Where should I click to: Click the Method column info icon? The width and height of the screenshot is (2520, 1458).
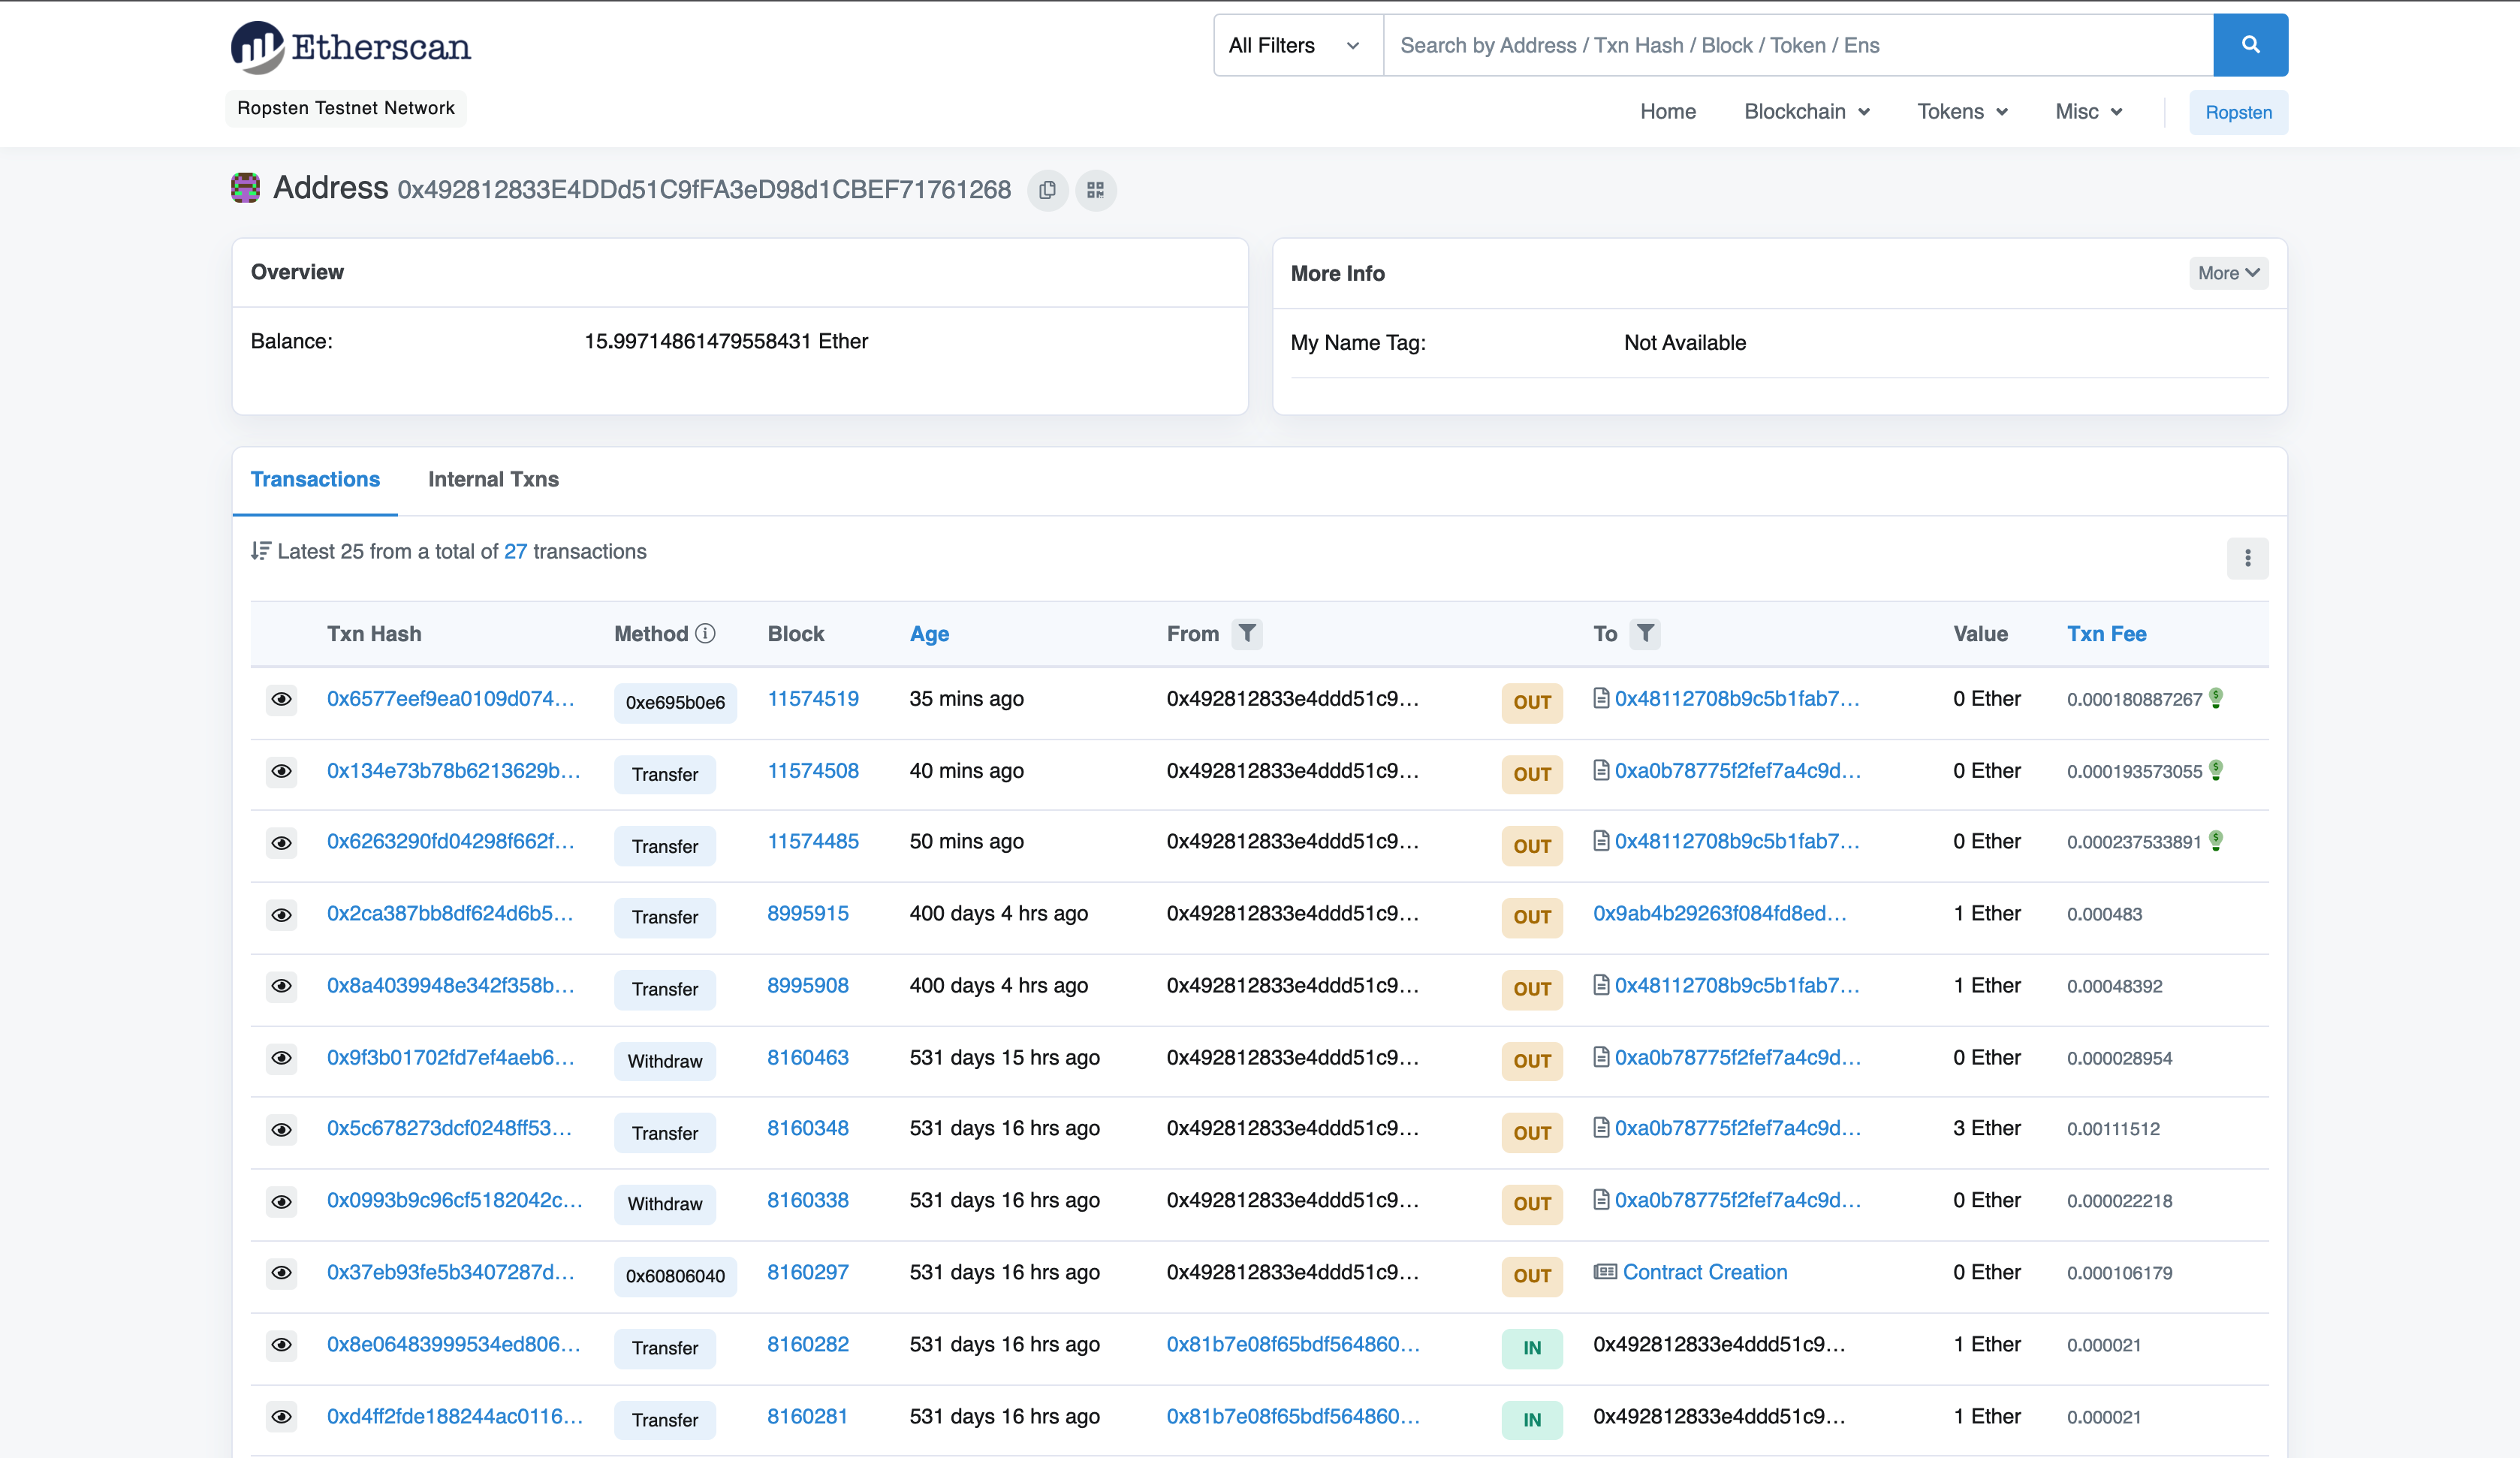pyautogui.click(x=705, y=633)
